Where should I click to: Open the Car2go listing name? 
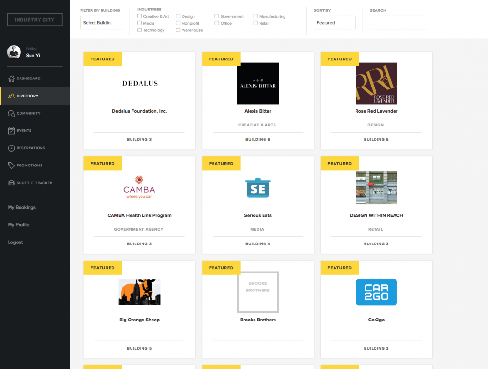tap(376, 320)
